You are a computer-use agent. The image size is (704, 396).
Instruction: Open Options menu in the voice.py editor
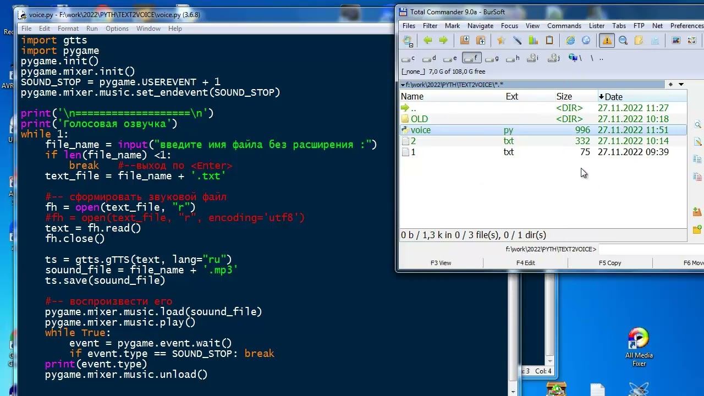117,29
